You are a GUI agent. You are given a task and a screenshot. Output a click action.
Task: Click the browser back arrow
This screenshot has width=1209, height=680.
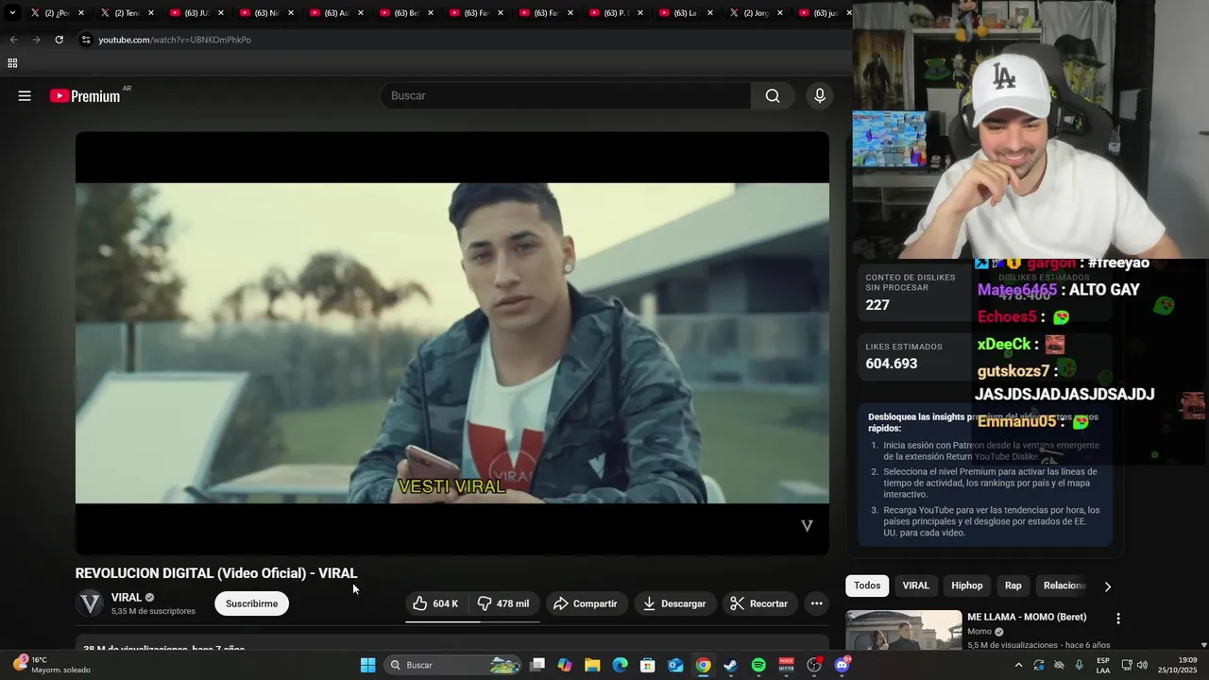click(x=13, y=40)
